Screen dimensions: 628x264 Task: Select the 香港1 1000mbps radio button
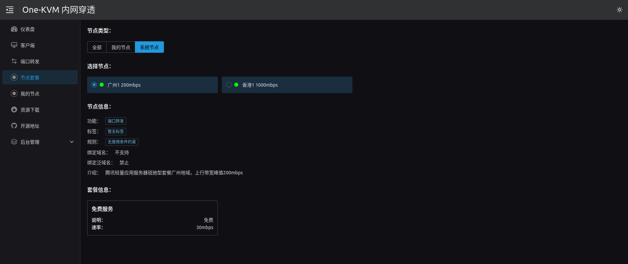click(229, 85)
